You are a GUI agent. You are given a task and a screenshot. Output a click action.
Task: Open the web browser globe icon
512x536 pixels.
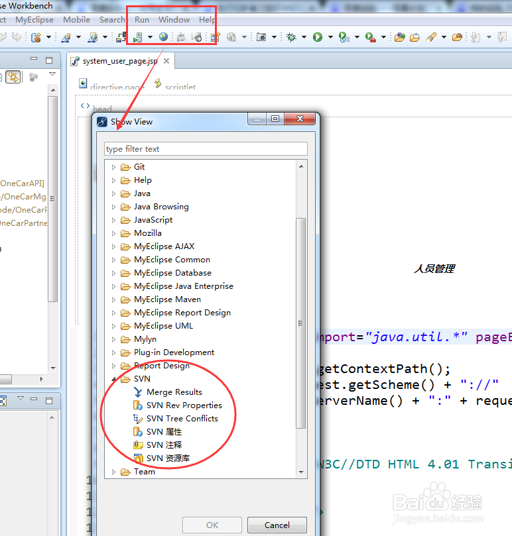(163, 37)
